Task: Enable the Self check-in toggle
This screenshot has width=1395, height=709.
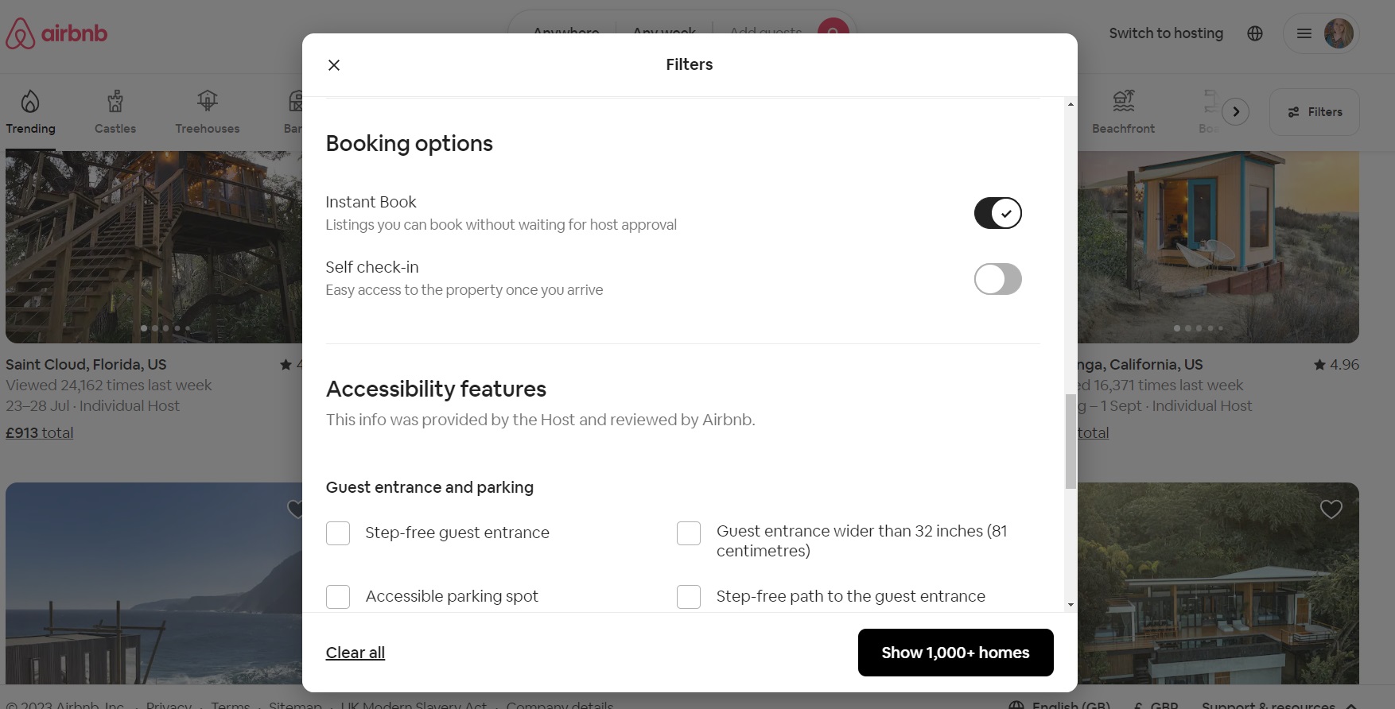Action: (x=997, y=279)
